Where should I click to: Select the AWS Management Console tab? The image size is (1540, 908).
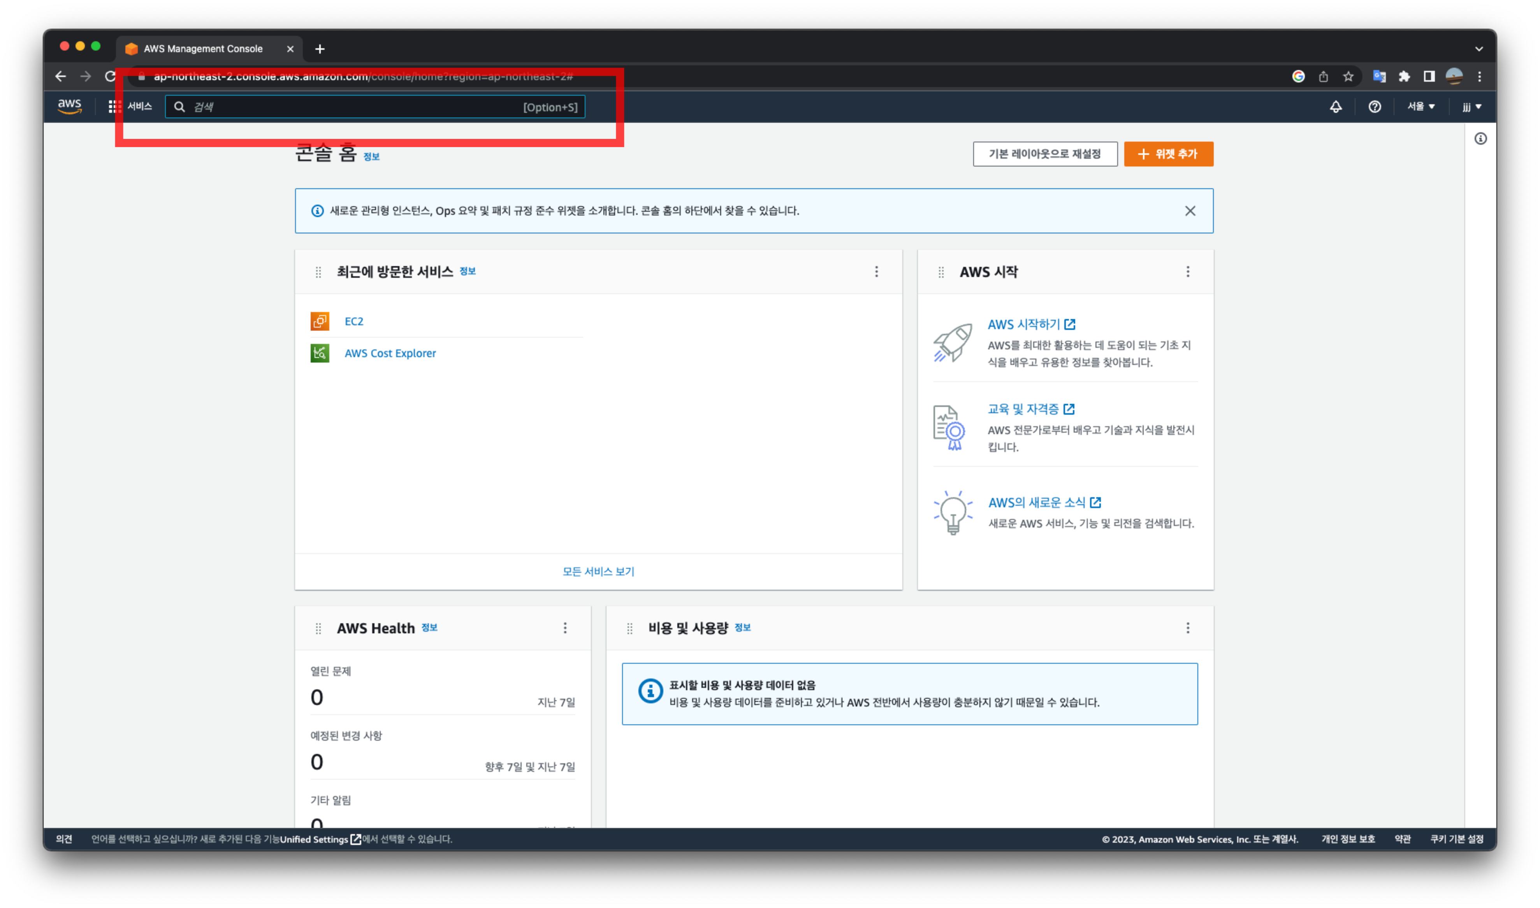[x=202, y=49]
